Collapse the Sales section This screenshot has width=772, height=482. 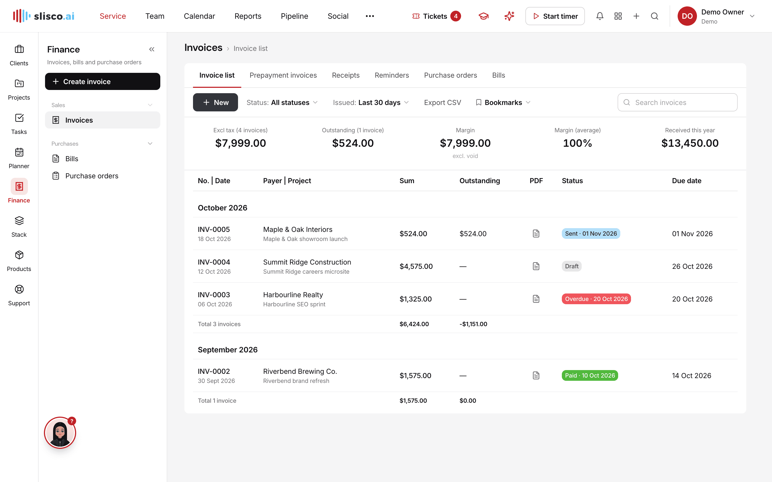point(150,105)
